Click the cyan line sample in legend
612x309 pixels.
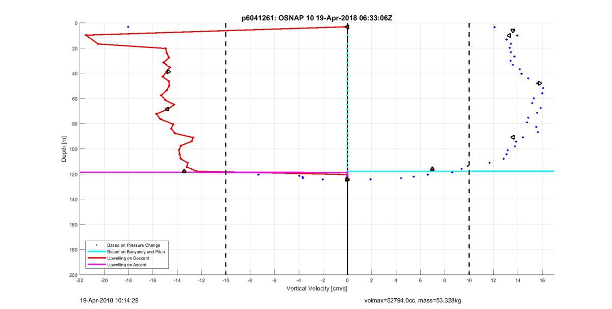coord(96,252)
